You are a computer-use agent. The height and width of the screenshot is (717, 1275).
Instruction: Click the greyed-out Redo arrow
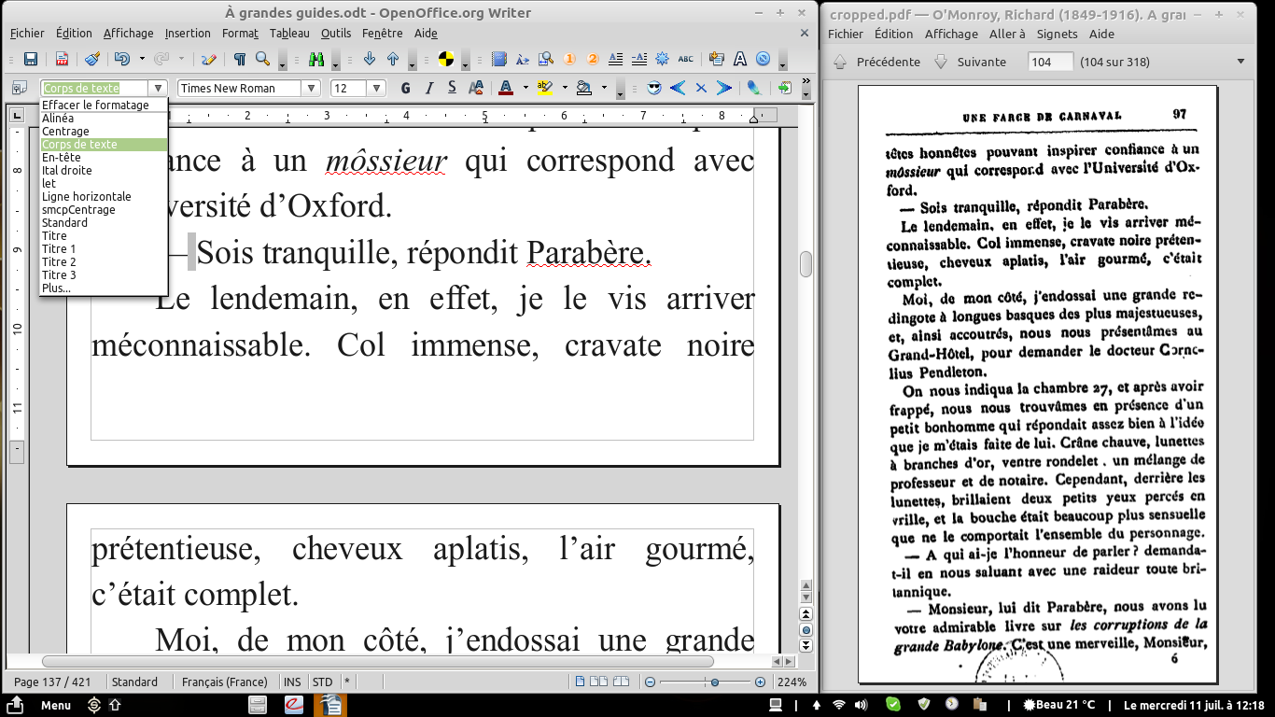pos(161,59)
